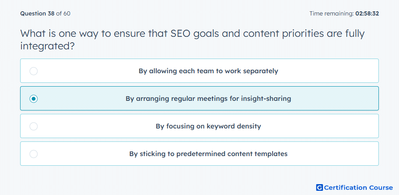This screenshot has height=195, width=399.
Task: Choose 'By sticking to predetermined content templates' label
Action: [x=208, y=154]
